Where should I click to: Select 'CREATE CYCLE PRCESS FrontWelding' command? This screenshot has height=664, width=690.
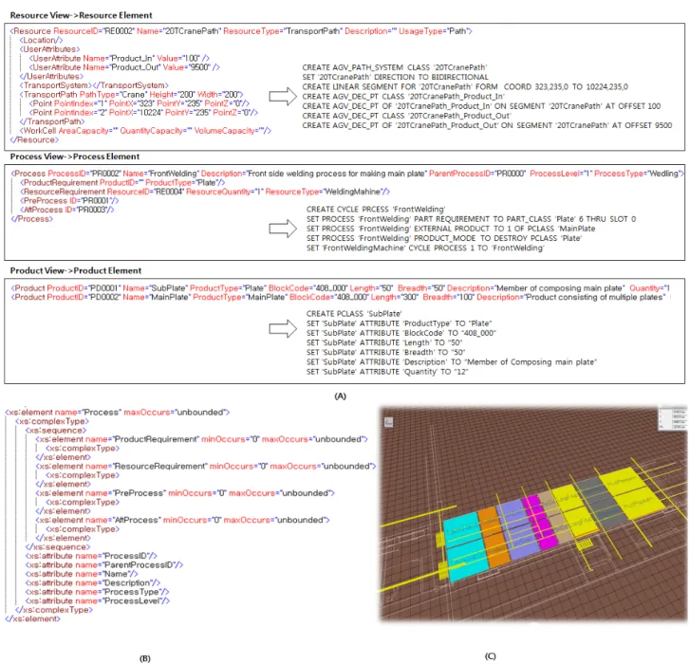[x=376, y=210]
